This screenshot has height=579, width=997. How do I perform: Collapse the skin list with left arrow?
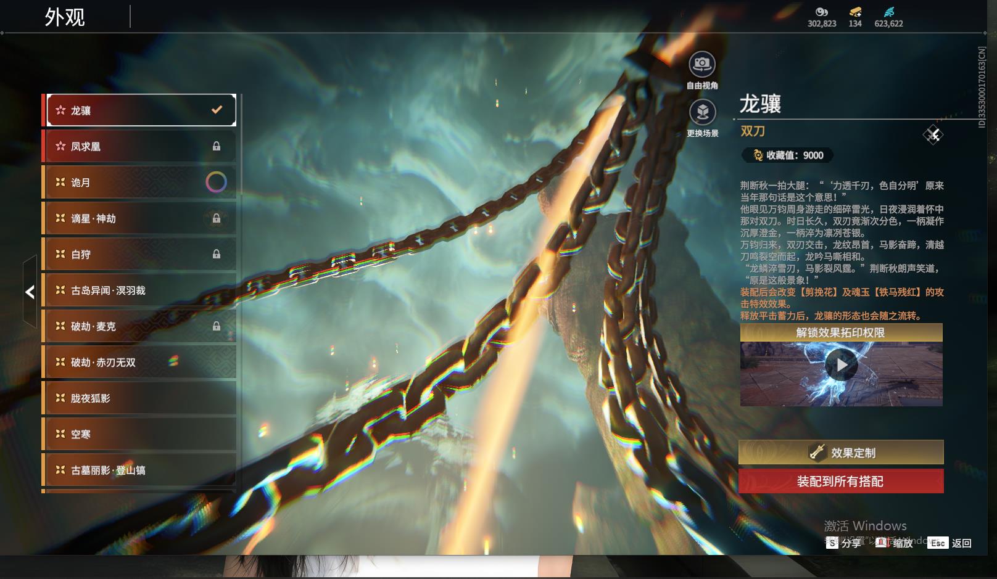(x=30, y=292)
